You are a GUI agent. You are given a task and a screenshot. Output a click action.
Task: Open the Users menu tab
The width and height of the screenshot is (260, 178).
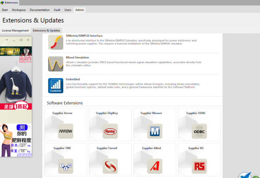68,10
